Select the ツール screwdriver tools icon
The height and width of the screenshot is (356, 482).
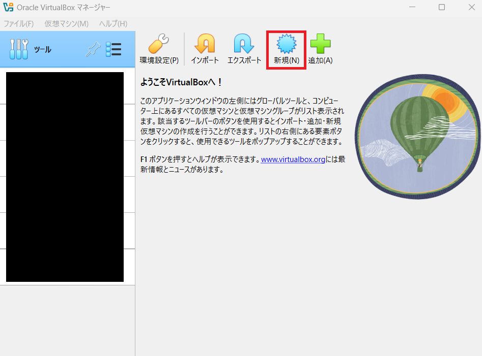[x=19, y=49]
